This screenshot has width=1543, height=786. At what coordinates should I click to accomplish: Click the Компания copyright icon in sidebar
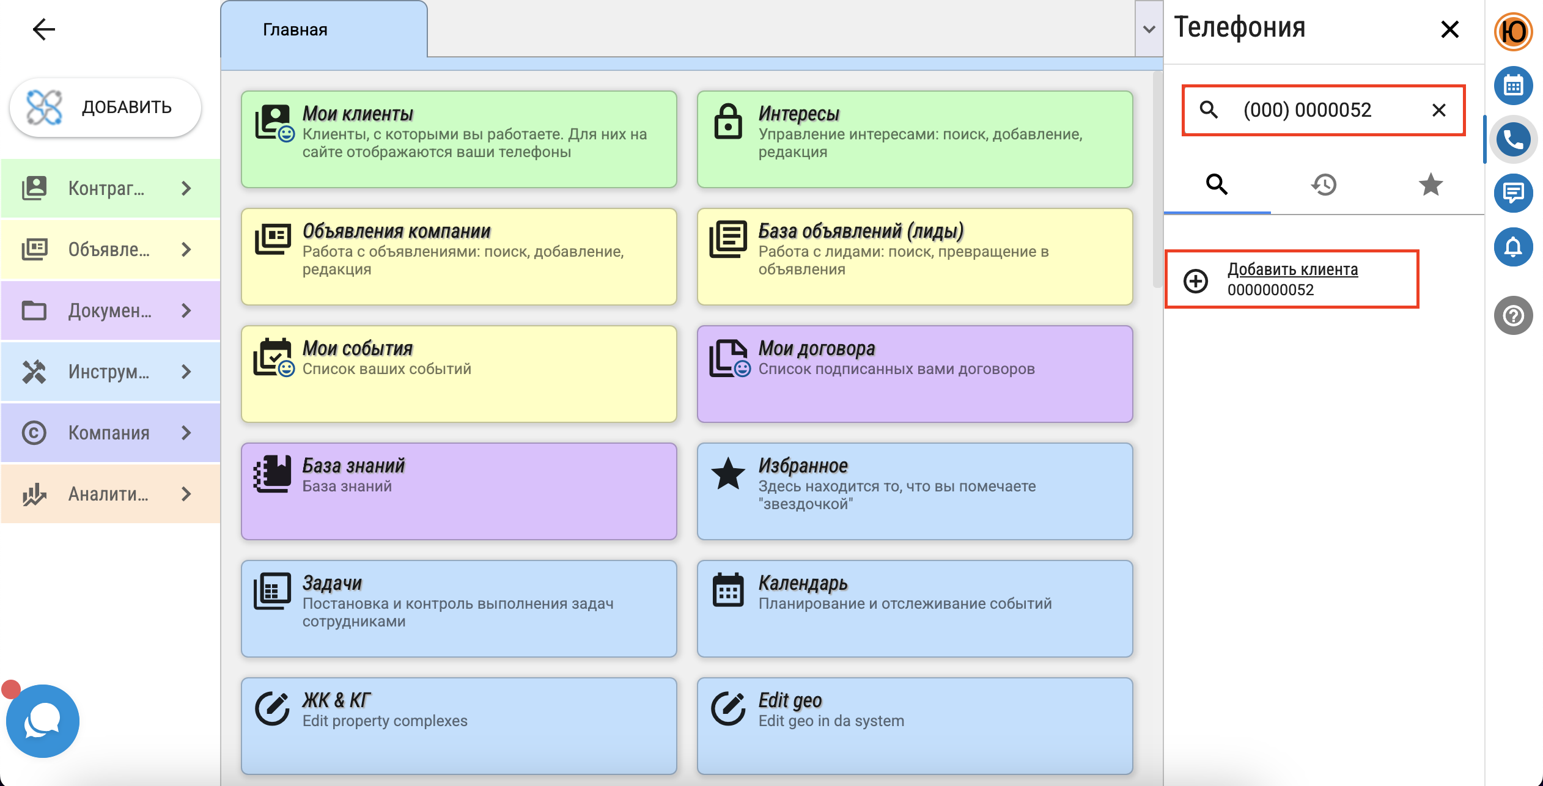point(34,433)
